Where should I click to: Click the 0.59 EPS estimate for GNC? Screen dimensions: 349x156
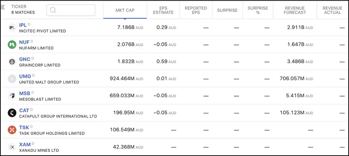click(x=162, y=62)
